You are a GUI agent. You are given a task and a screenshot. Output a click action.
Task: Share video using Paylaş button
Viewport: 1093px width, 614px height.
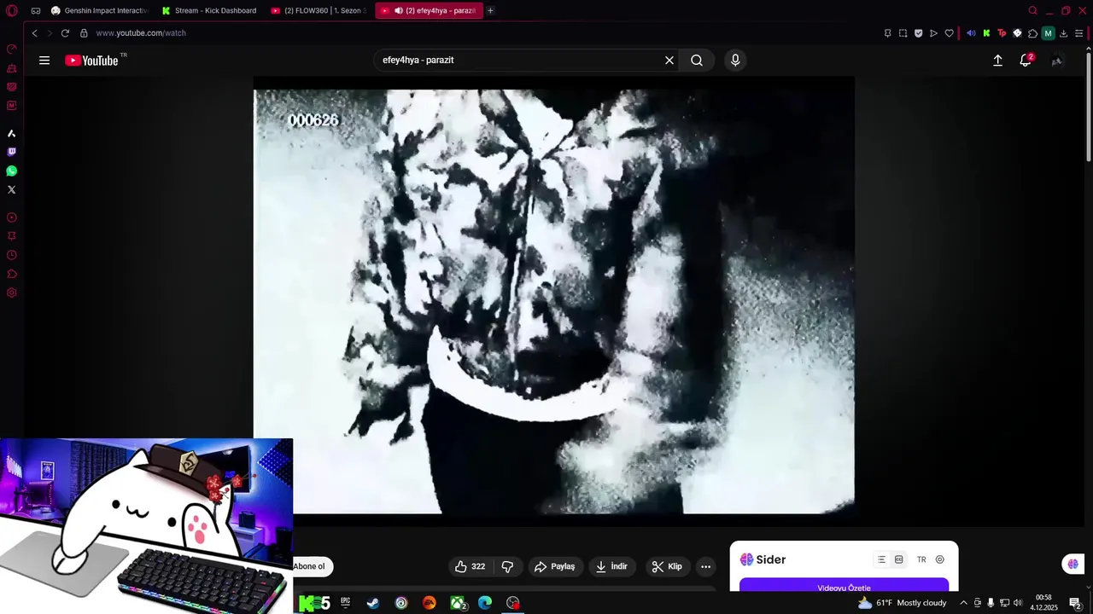[x=554, y=566]
